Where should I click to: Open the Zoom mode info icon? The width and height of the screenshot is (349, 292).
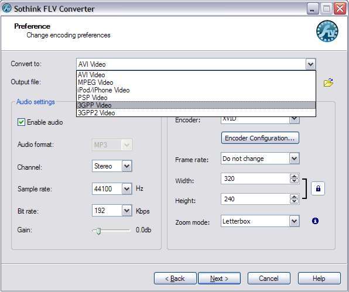[315, 221]
